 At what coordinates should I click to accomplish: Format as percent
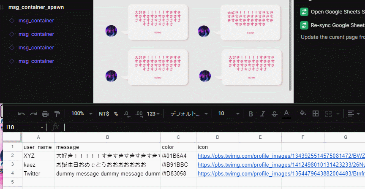(x=116, y=113)
